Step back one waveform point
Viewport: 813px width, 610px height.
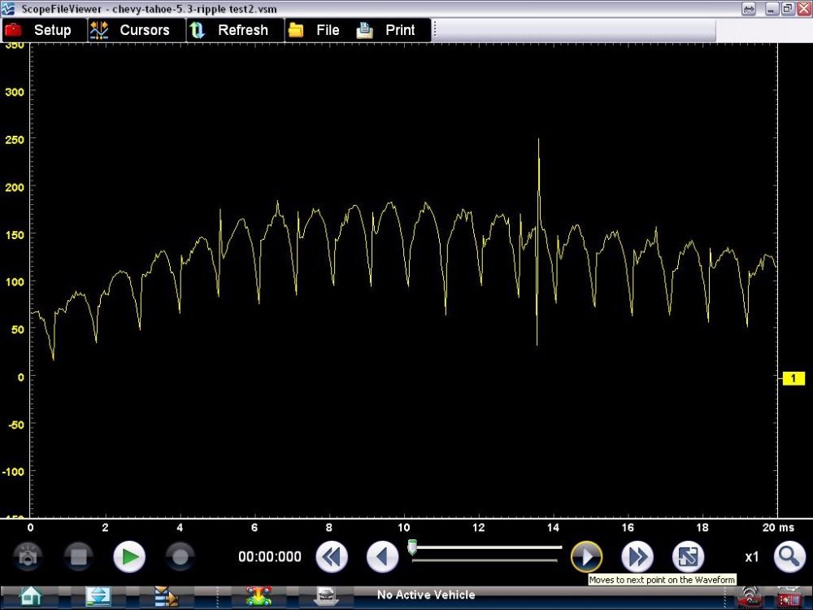coord(382,557)
